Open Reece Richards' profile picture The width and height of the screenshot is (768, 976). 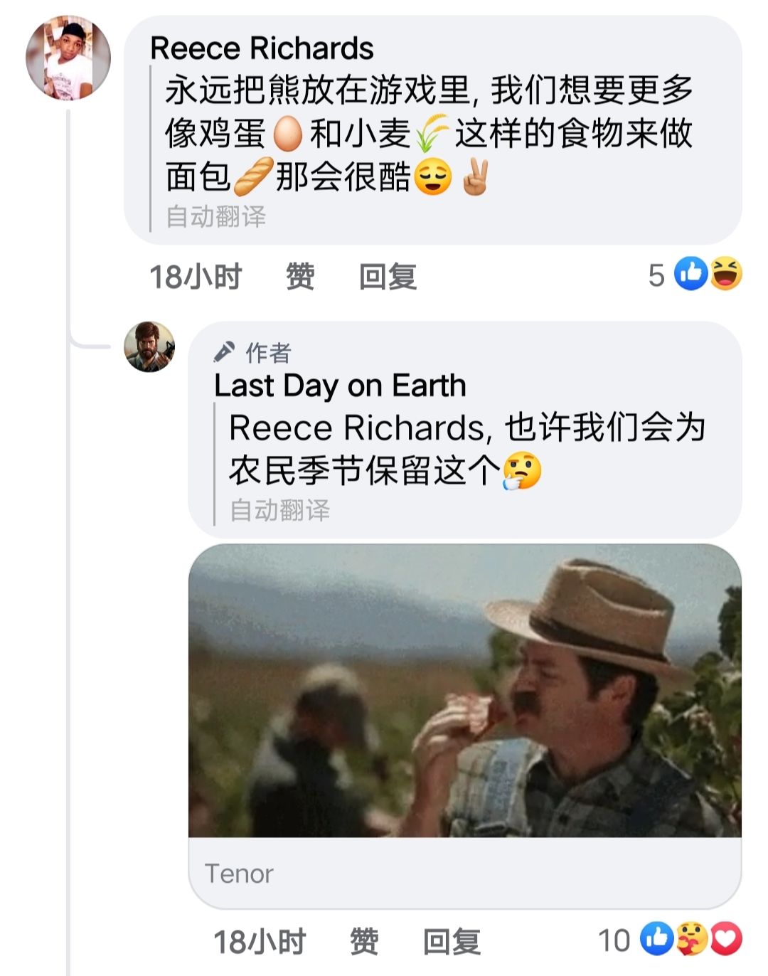tap(68, 58)
